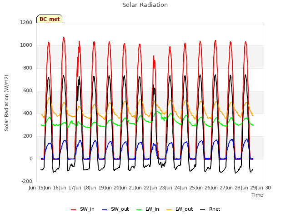Screen dimensions: 291x218
Task: Click the Jun 22 x-axis date label
Action: [x=143, y=188]
